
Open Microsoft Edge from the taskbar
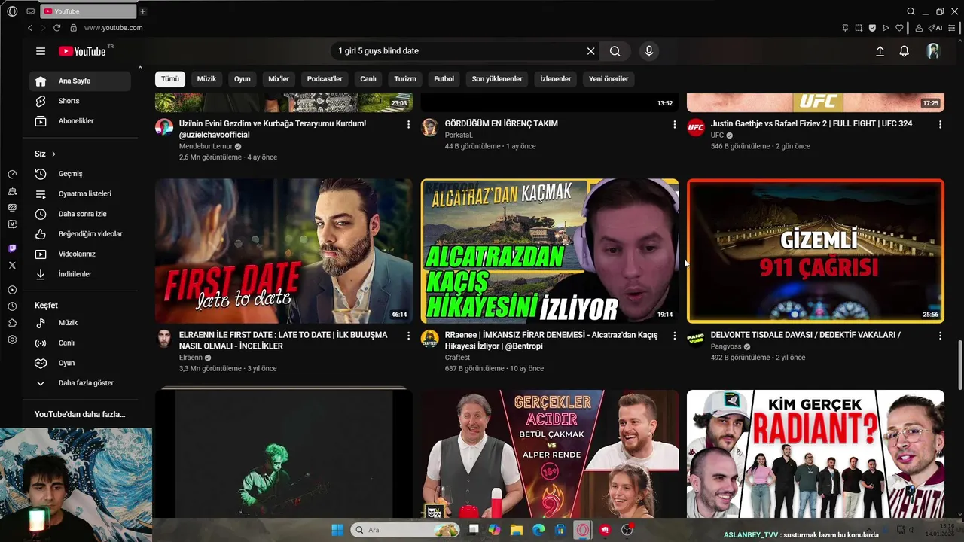coord(538,530)
